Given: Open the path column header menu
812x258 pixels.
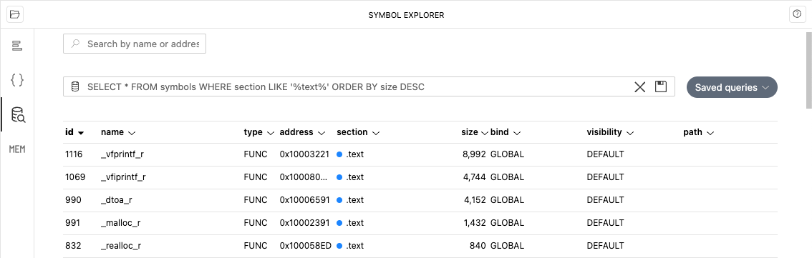Looking at the screenshot, I should tap(699, 132).
